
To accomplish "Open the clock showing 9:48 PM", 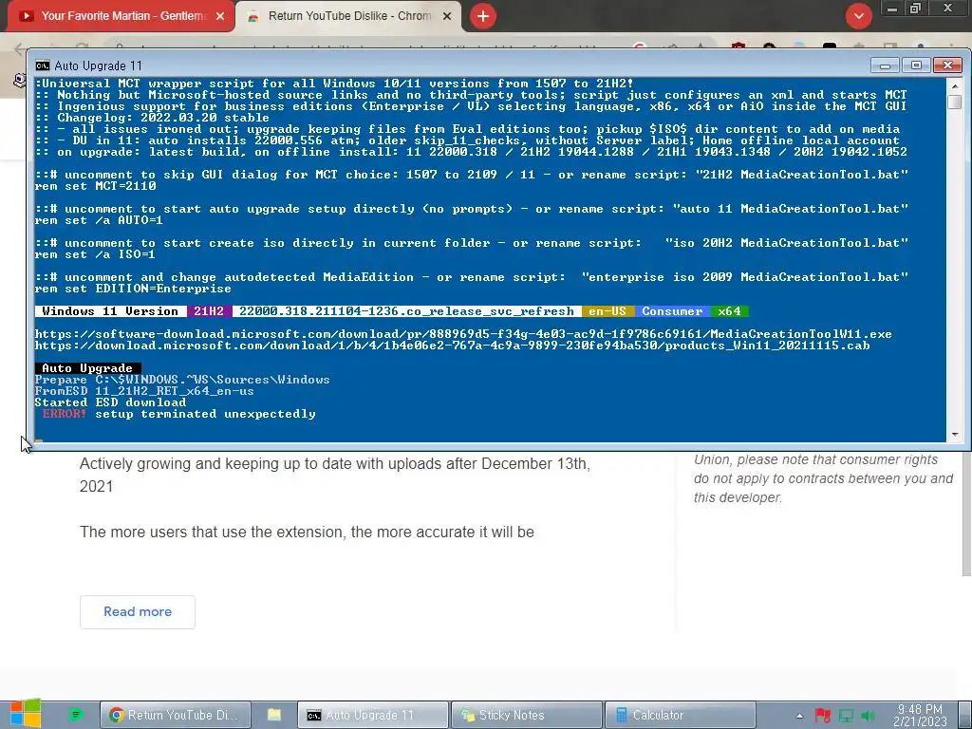I will click(x=920, y=715).
